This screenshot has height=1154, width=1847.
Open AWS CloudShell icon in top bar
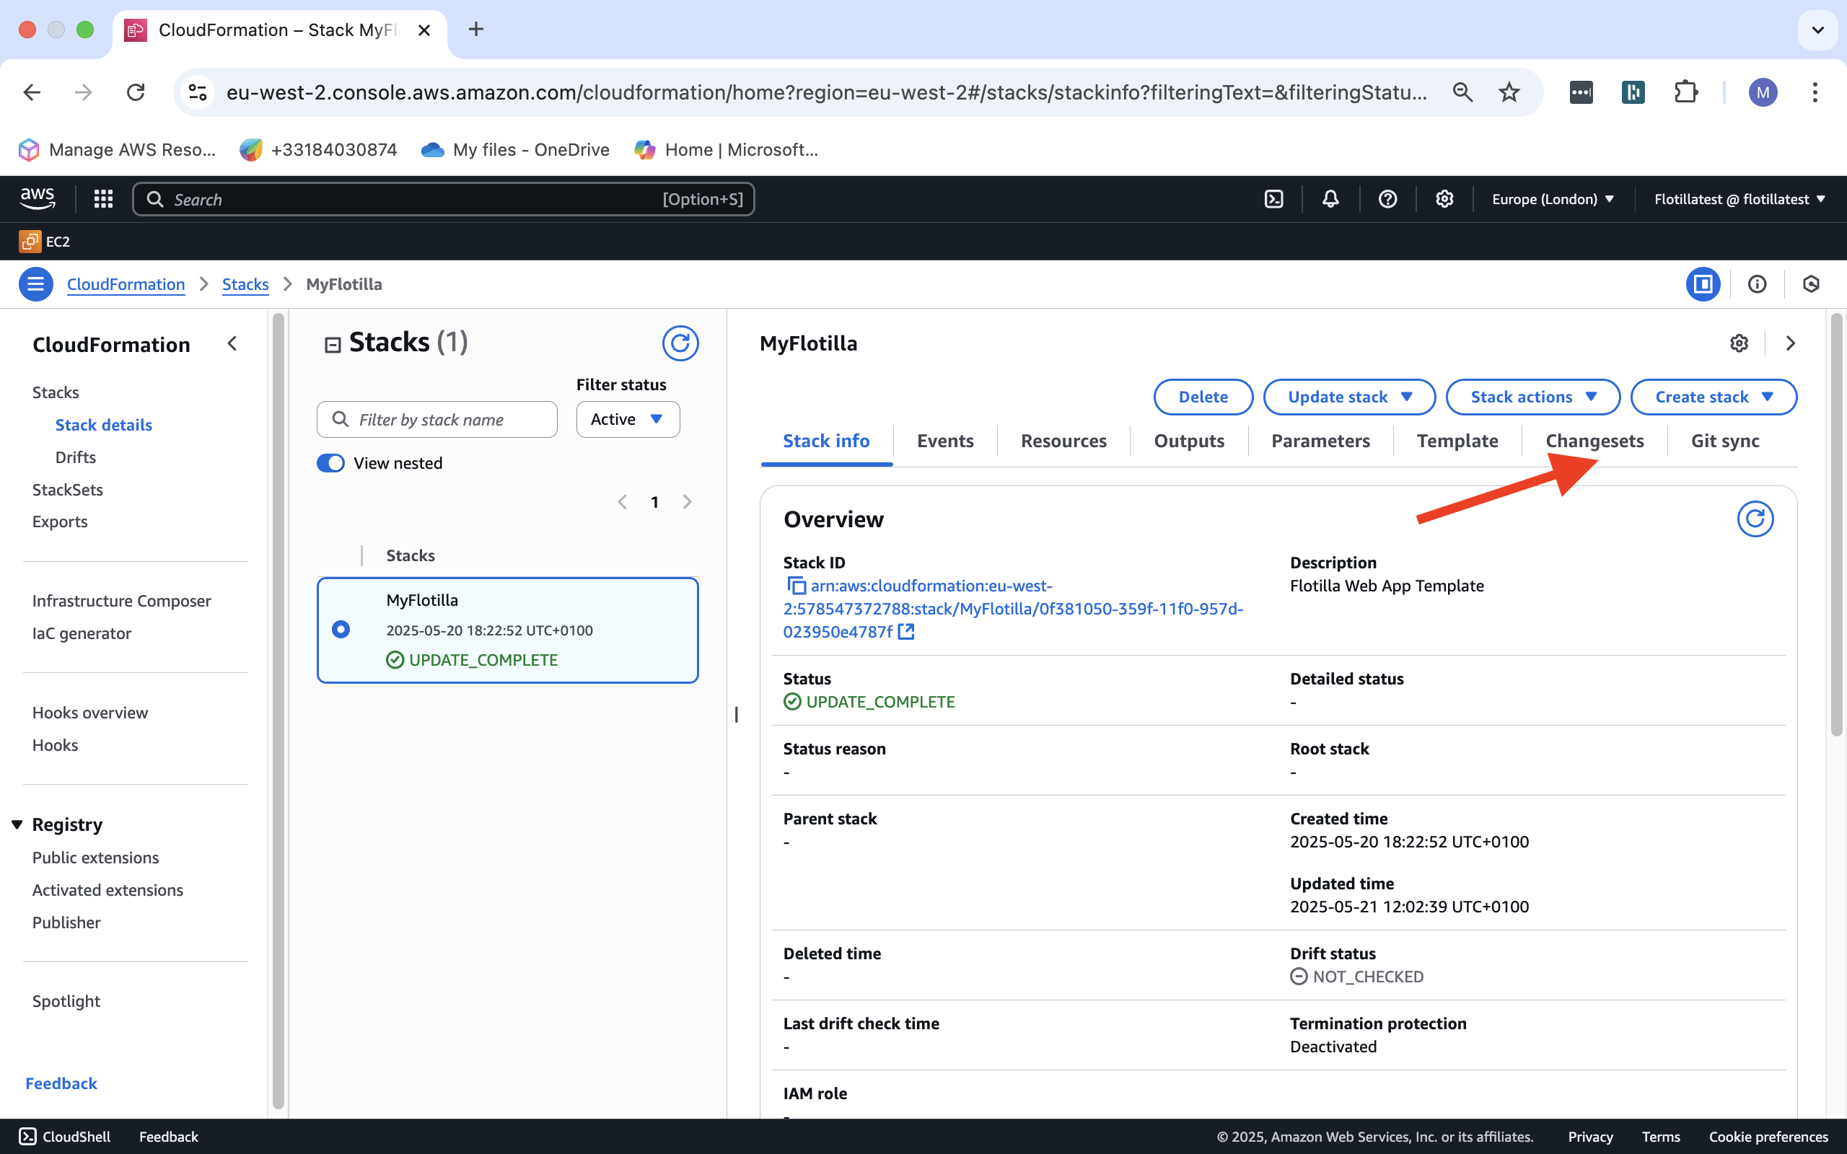1274,199
